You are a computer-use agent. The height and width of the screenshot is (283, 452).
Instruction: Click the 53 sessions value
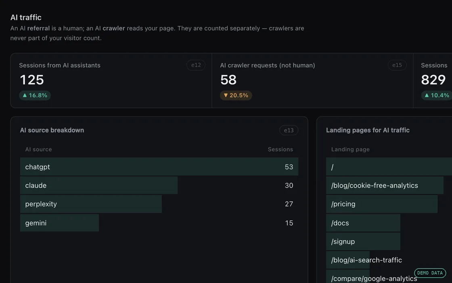[x=289, y=167]
